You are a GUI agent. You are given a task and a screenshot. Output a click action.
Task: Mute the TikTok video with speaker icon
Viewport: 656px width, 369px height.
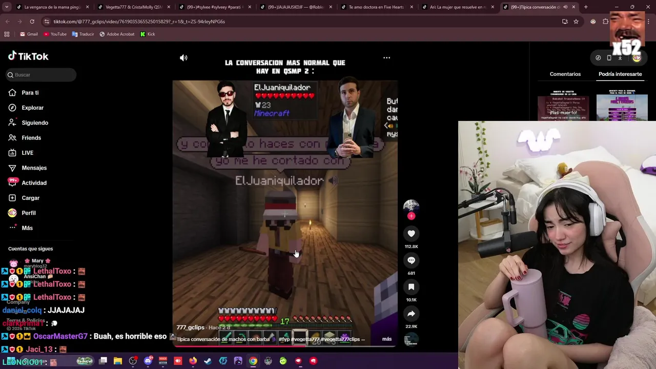(183, 58)
